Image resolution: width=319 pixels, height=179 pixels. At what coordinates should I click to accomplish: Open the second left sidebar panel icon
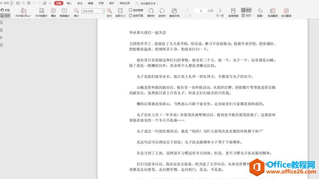[1, 30]
